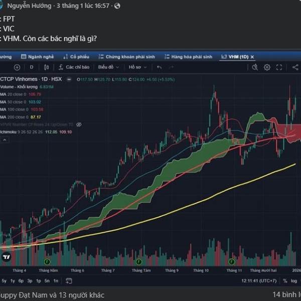Screen dimensions: 301x301
Task: Set range to 5y
Action: point(4,281)
